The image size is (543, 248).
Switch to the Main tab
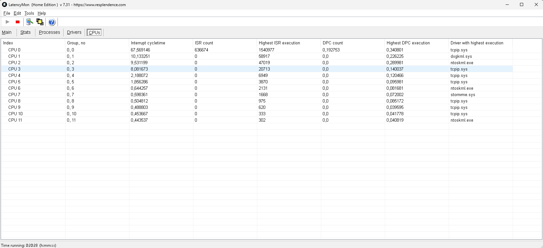coord(7,32)
